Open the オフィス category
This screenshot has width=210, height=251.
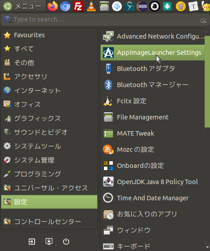click(49, 104)
